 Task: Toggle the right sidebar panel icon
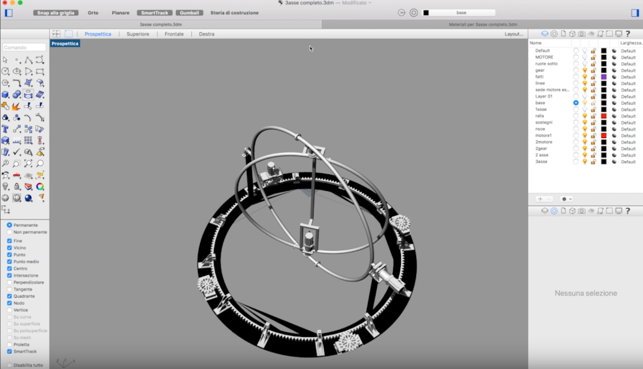(x=635, y=13)
